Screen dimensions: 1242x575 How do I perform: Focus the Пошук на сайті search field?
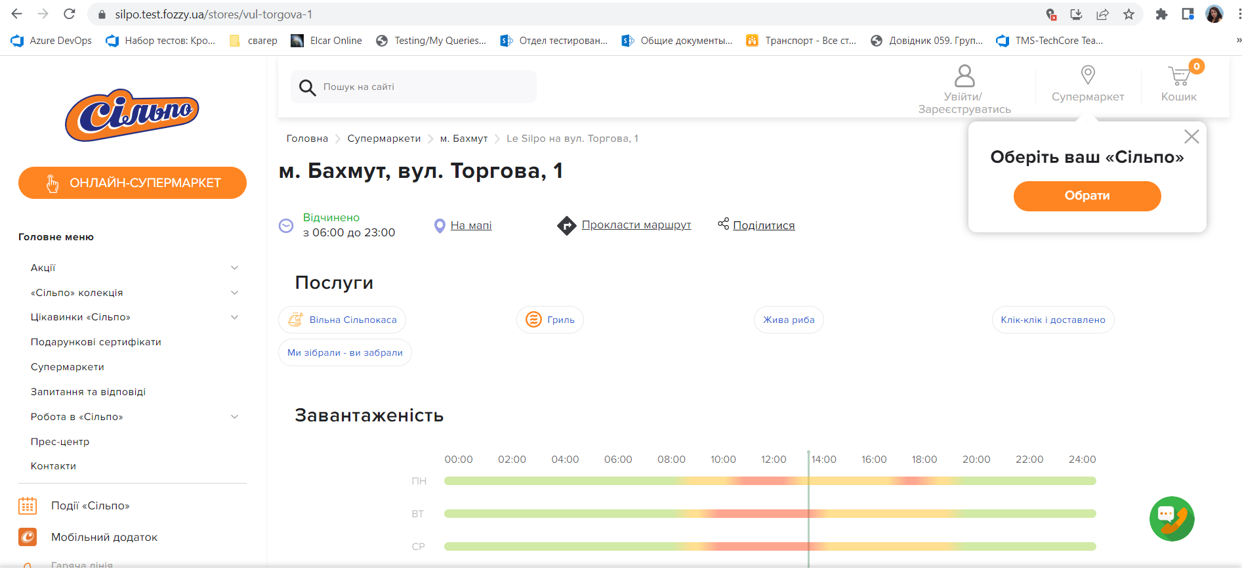(x=413, y=87)
